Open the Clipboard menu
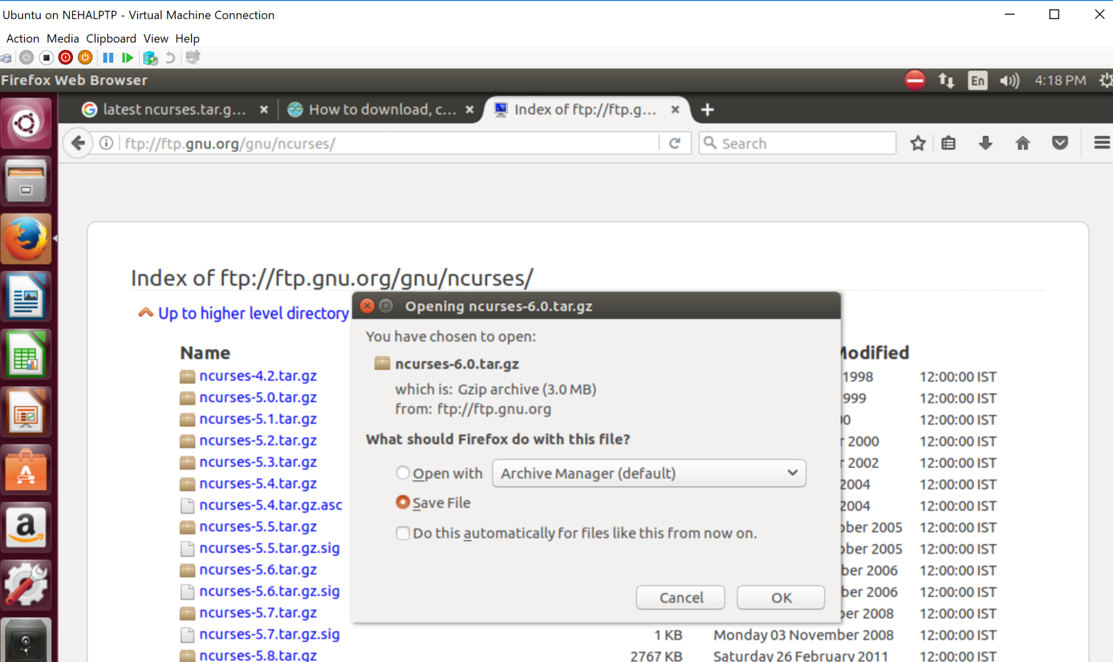 (111, 38)
